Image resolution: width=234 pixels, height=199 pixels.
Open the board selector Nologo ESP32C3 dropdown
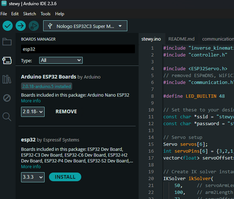point(85,26)
